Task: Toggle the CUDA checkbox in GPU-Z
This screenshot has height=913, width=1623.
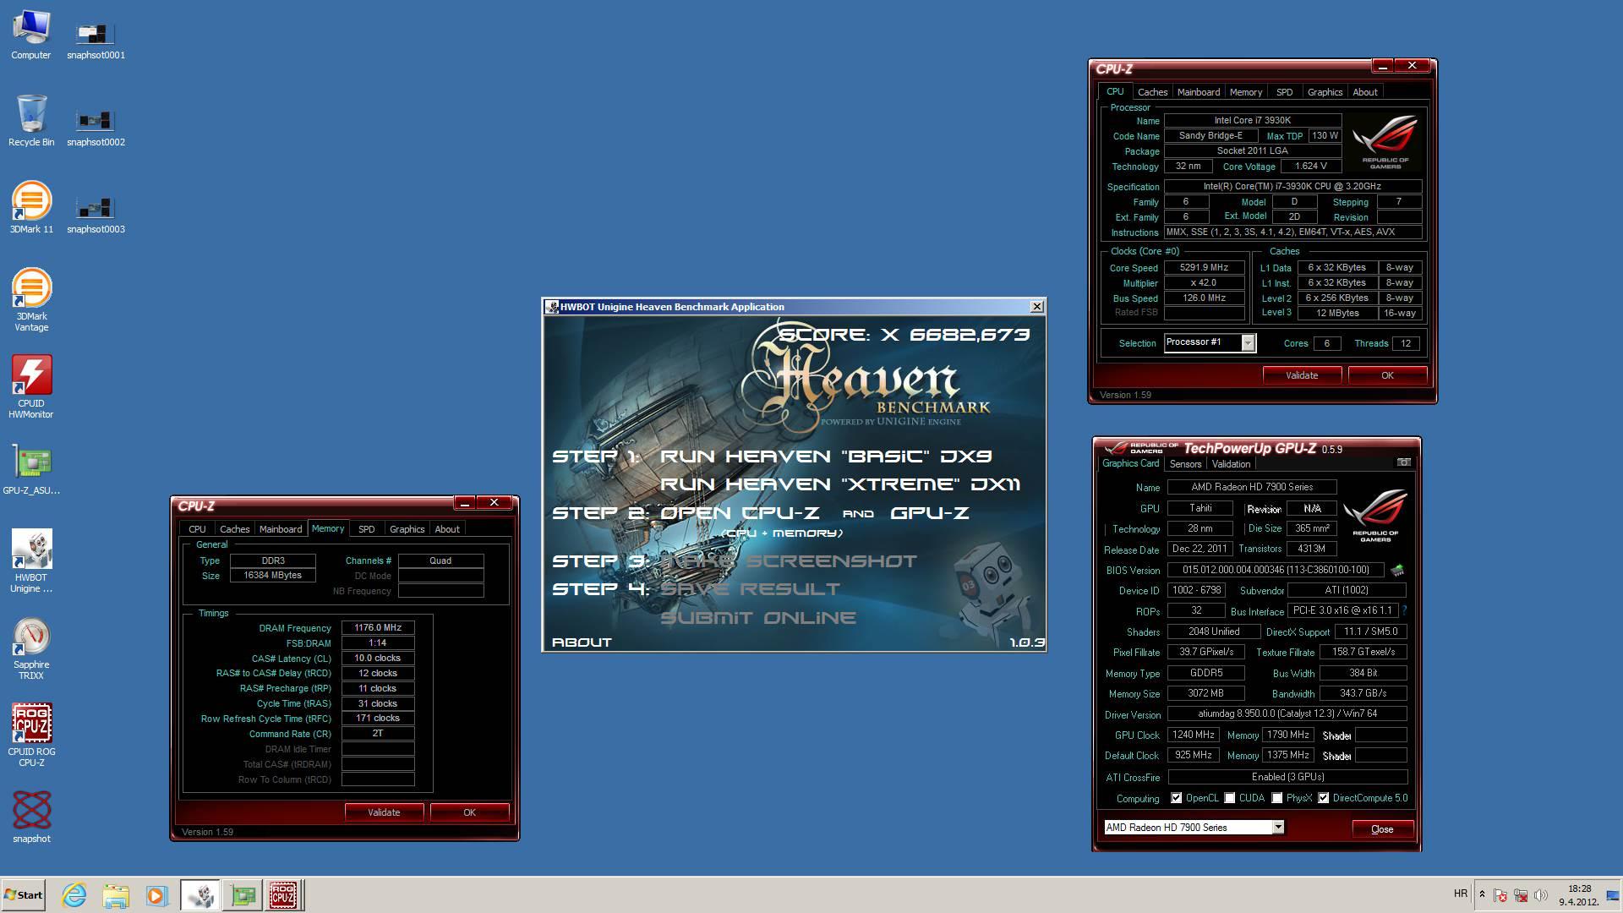Action: pos(1230,798)
